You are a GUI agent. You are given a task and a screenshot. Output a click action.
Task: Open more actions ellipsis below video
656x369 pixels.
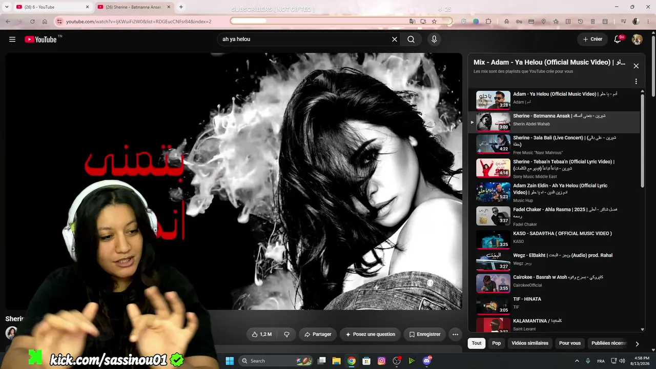point(455,334)
